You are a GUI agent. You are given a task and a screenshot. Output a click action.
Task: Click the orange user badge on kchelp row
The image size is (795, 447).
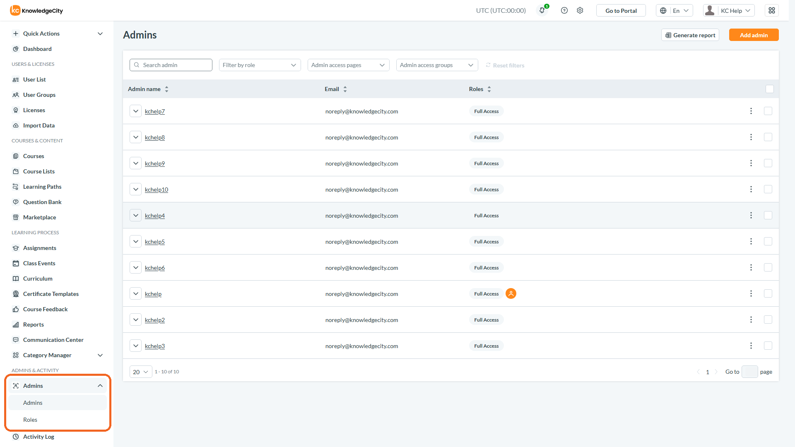point(511,293)
